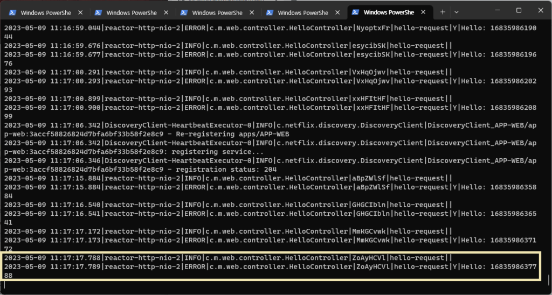Viewport: 552px width, 295px height.
Task: Click timestamp '11:17:00.293' in the log
Action: coord(75,81)
